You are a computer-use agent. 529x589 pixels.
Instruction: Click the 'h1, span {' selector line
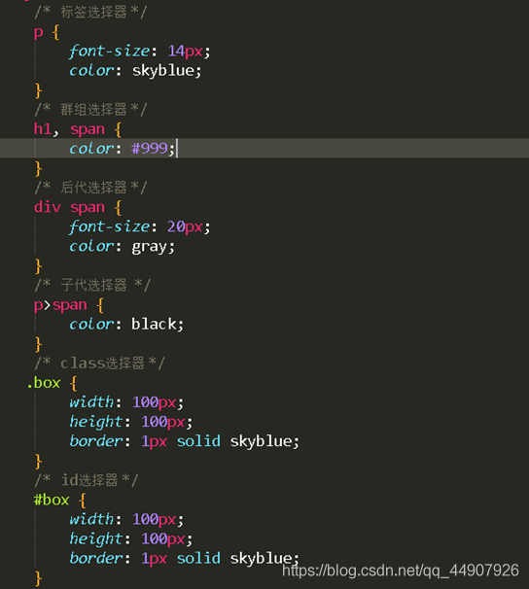[78, 129]
